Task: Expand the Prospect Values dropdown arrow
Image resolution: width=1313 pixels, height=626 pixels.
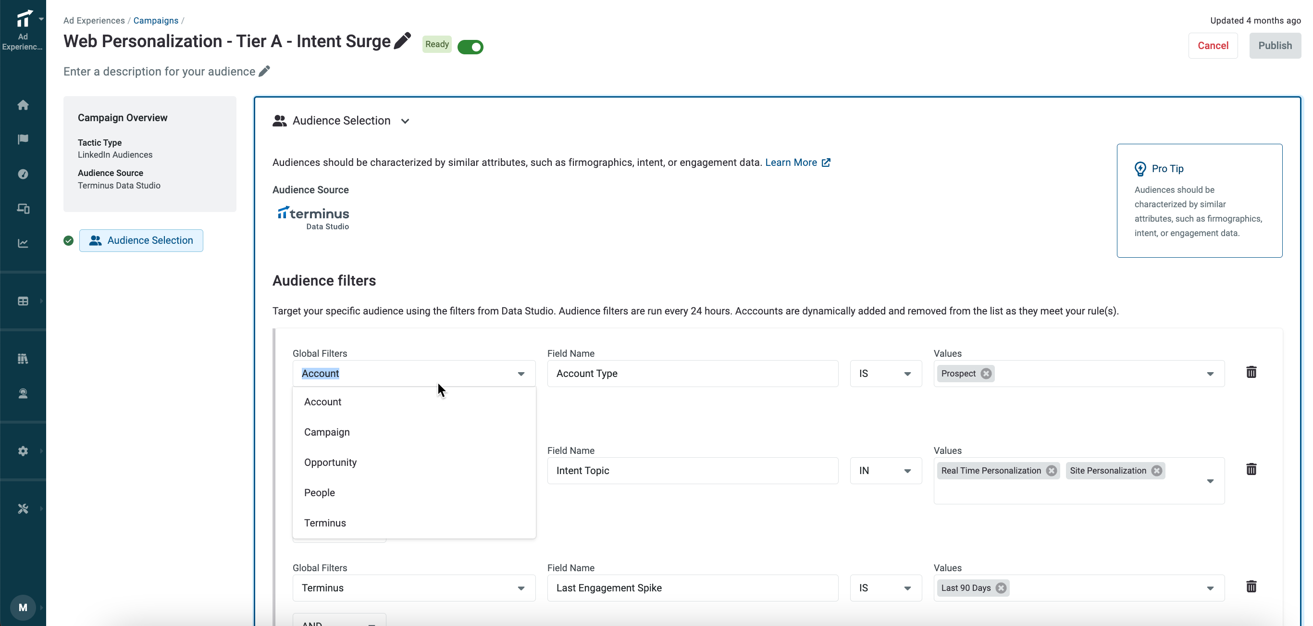Action: click(1211, 374)
